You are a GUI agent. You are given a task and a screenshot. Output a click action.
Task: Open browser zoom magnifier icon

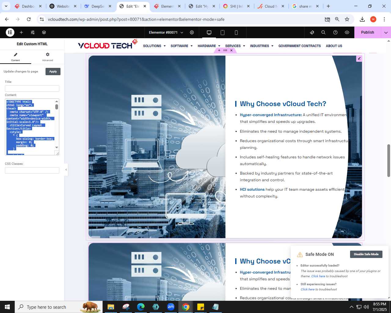click(x=337, y=19)
